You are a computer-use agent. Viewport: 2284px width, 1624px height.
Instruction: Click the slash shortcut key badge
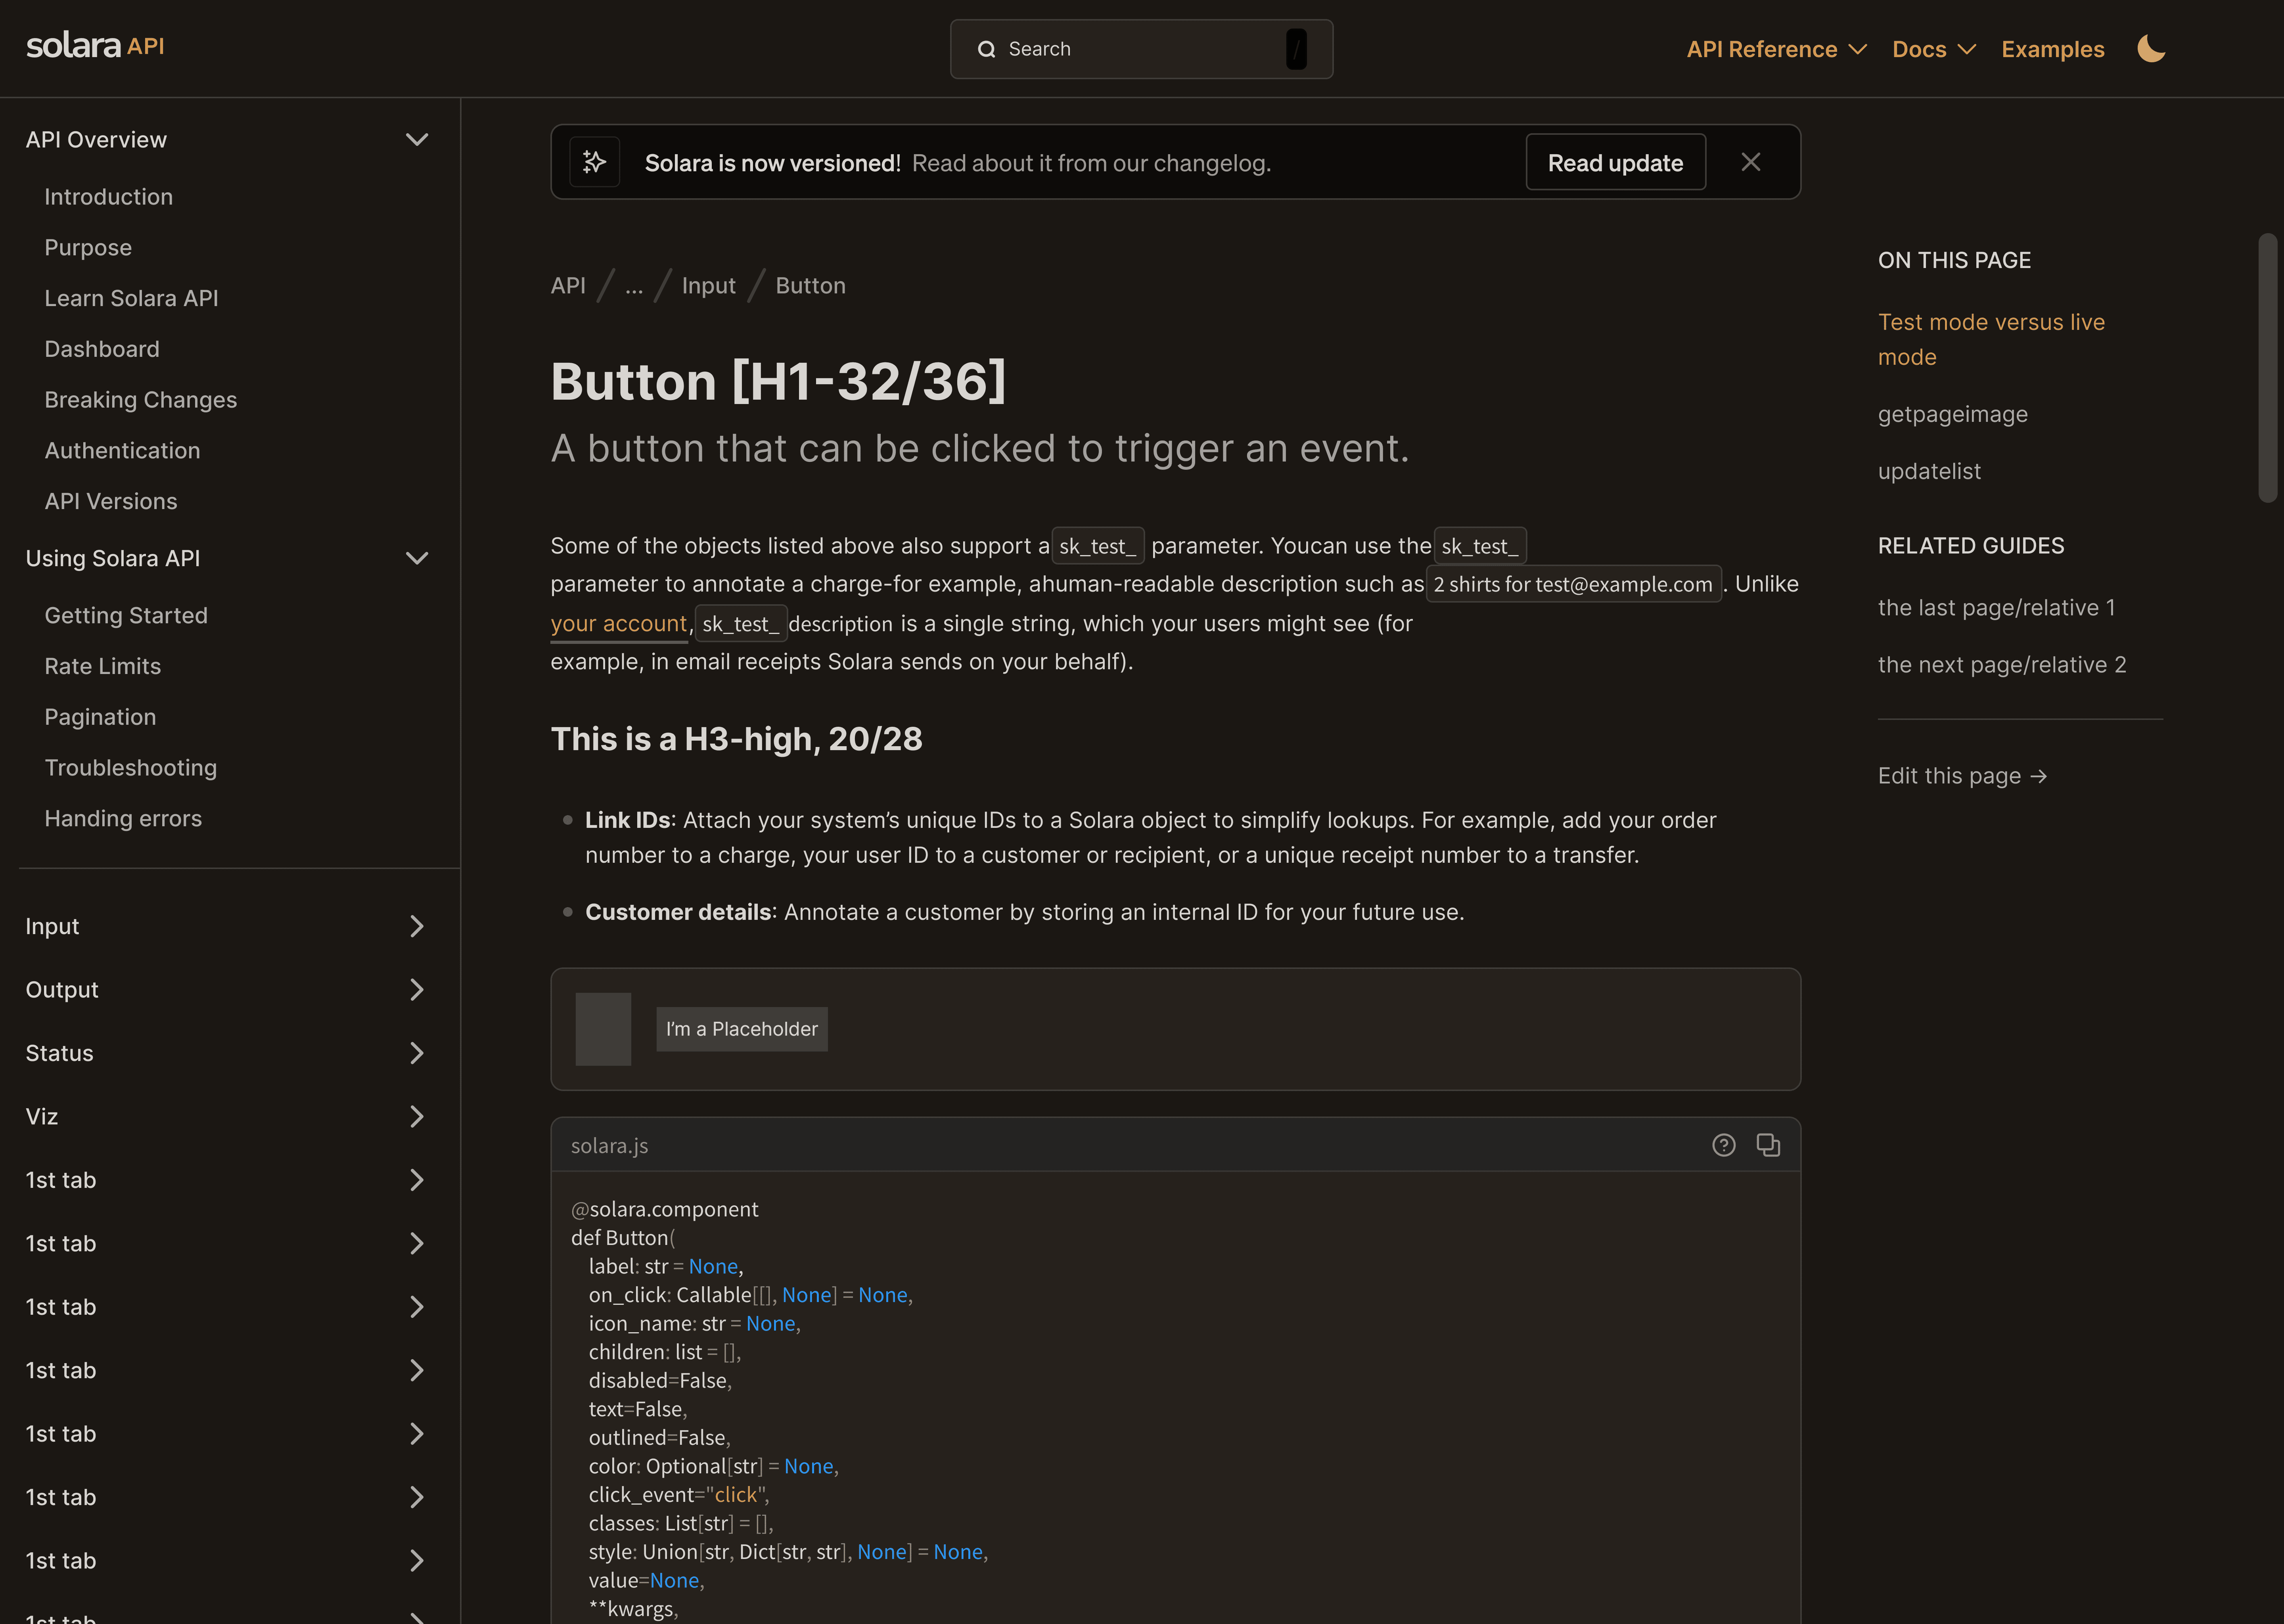coord(1296,49)
